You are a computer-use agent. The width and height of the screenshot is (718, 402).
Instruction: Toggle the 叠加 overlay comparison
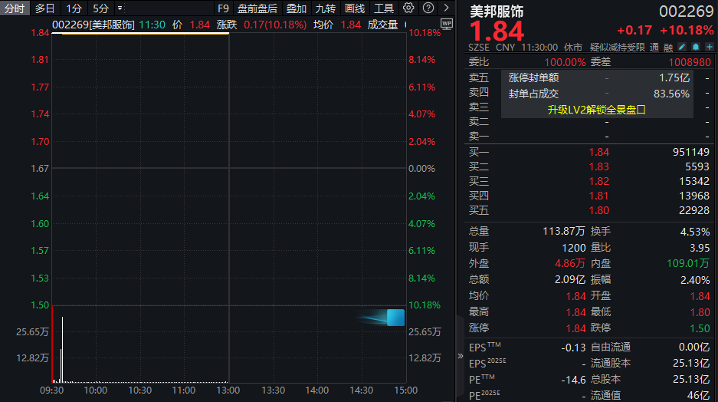tap(297, 8)
